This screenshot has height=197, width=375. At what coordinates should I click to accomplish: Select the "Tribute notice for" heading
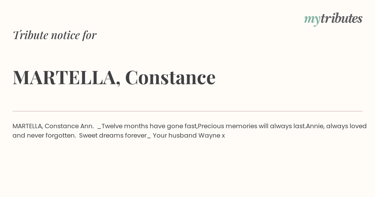[55, 35]
